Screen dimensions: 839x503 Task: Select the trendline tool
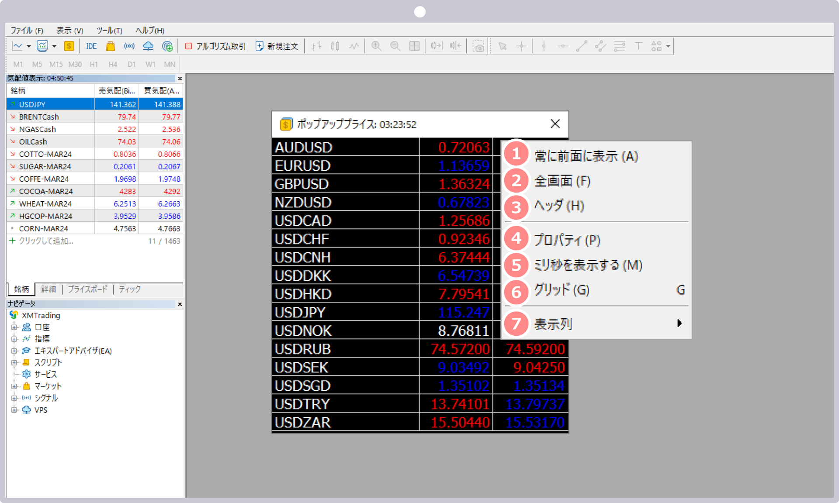pos(582,46)
